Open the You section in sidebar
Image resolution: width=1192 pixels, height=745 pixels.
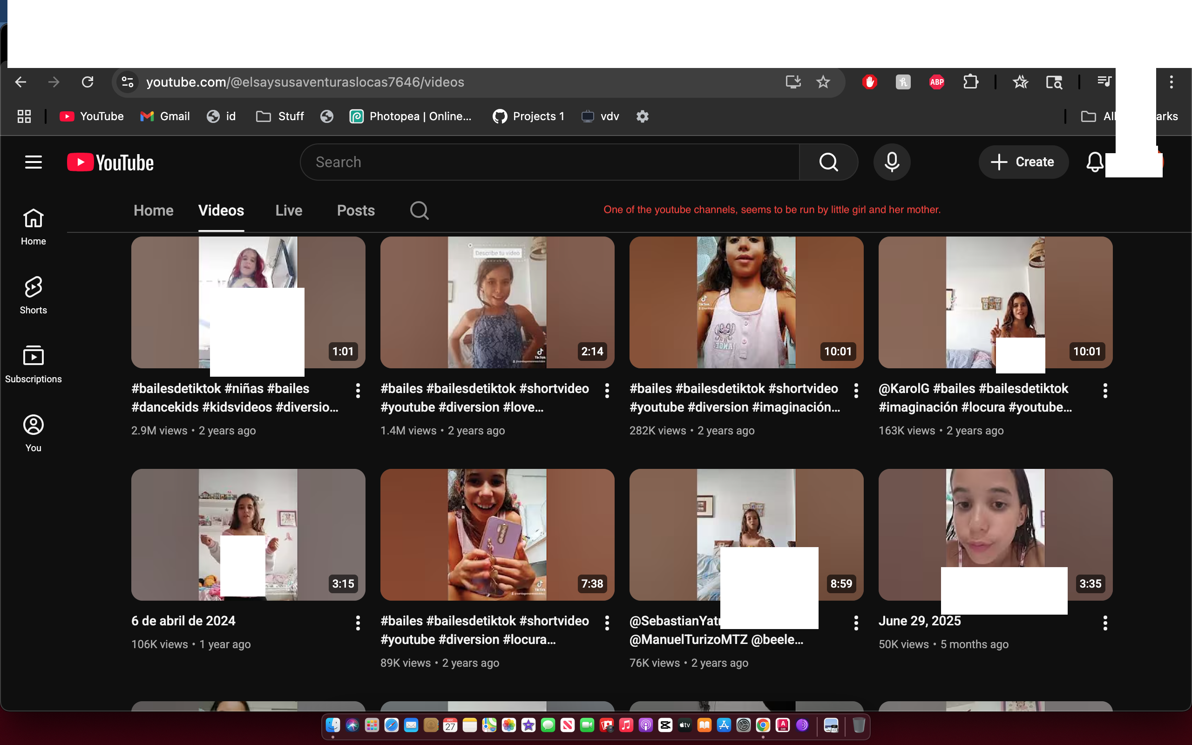pos(33,433)
